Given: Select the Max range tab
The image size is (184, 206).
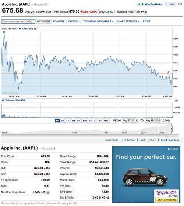Looking at the screenshot, I should point(106,121).
